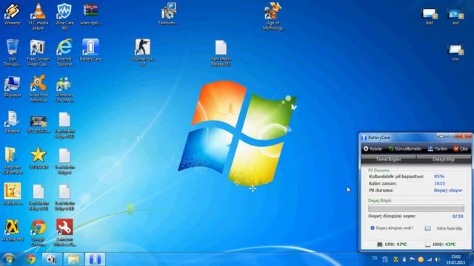Open the volume speaker tray icon
This screenshot has width=474, height=266.
(x=438, y=259)
